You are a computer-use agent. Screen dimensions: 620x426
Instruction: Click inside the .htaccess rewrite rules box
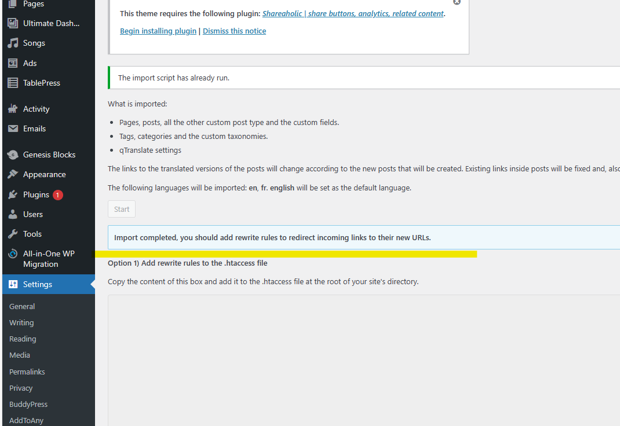(364, 361)
